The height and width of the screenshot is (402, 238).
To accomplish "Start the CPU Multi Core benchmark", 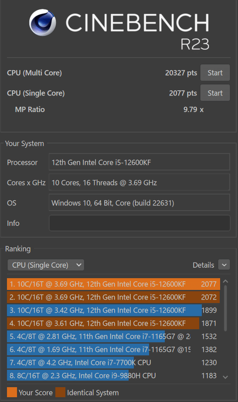I will pos(215,73).
